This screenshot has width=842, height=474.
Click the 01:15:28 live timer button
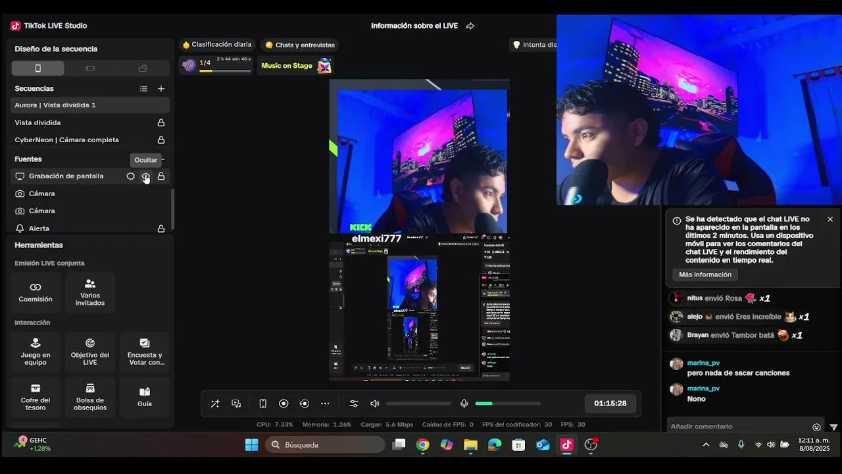point(610,404)
